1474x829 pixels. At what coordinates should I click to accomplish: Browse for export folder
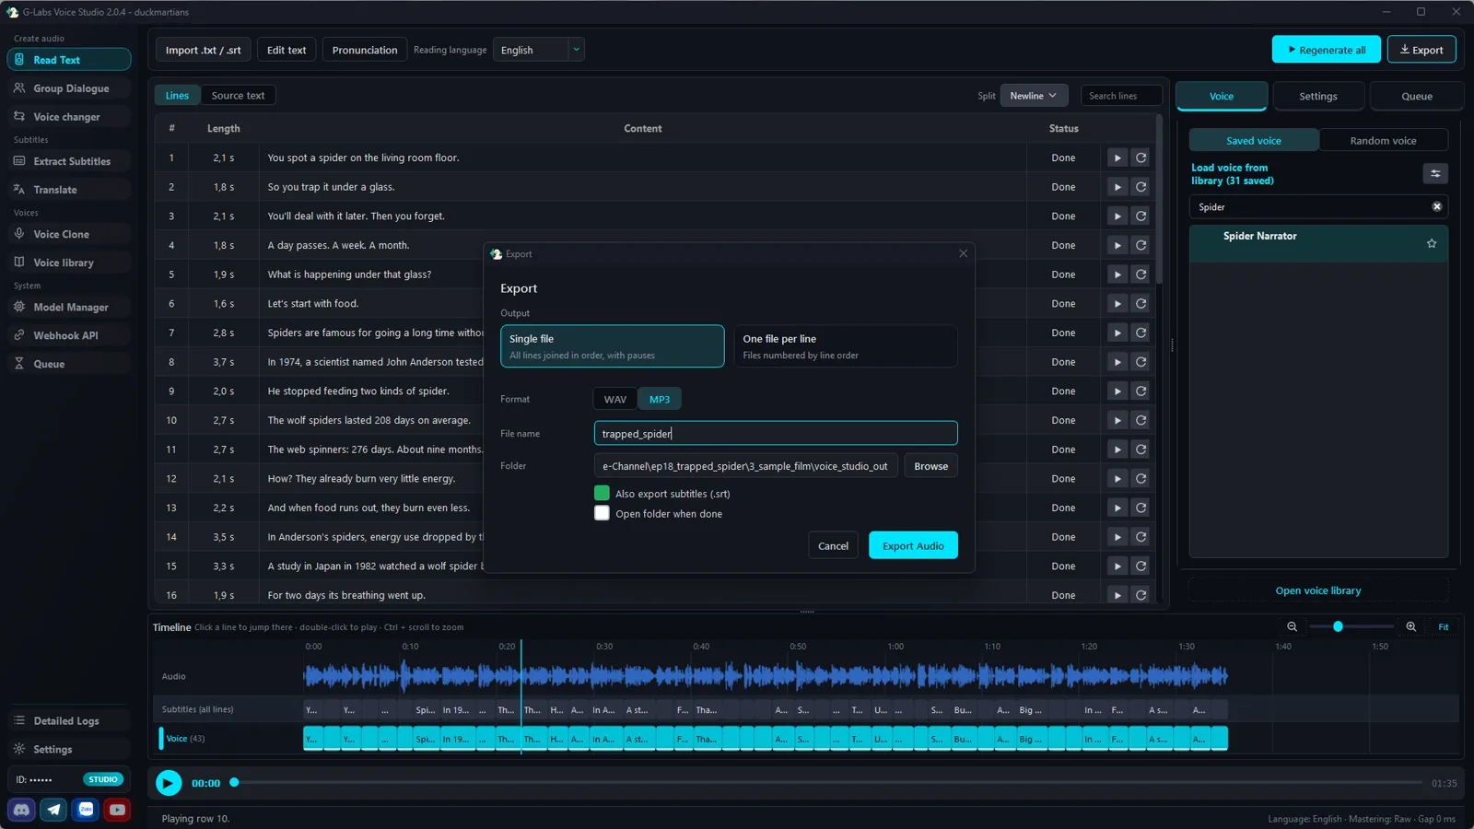coord(930,466)
